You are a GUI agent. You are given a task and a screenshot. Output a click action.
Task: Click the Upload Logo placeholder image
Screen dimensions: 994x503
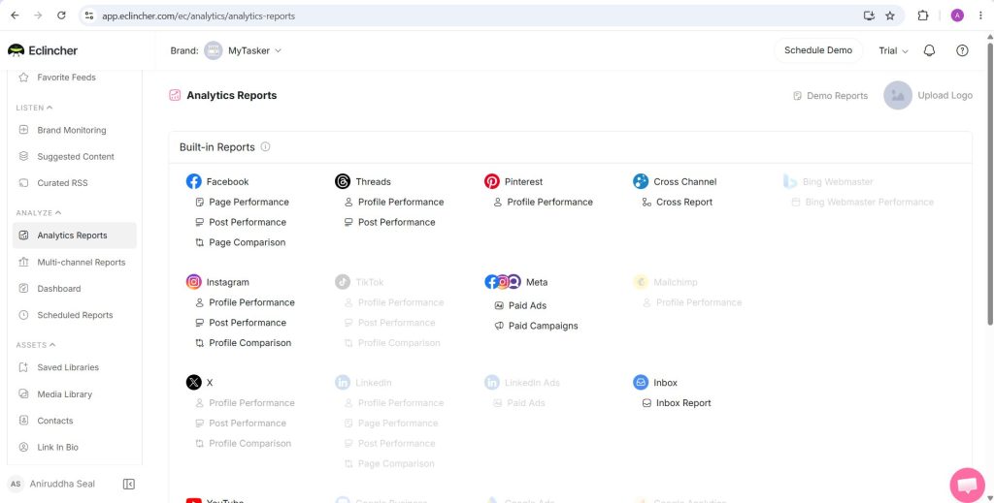[x=898, y=96]
